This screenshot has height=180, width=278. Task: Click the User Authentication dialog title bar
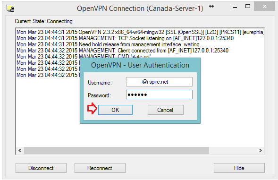(140, 65)
